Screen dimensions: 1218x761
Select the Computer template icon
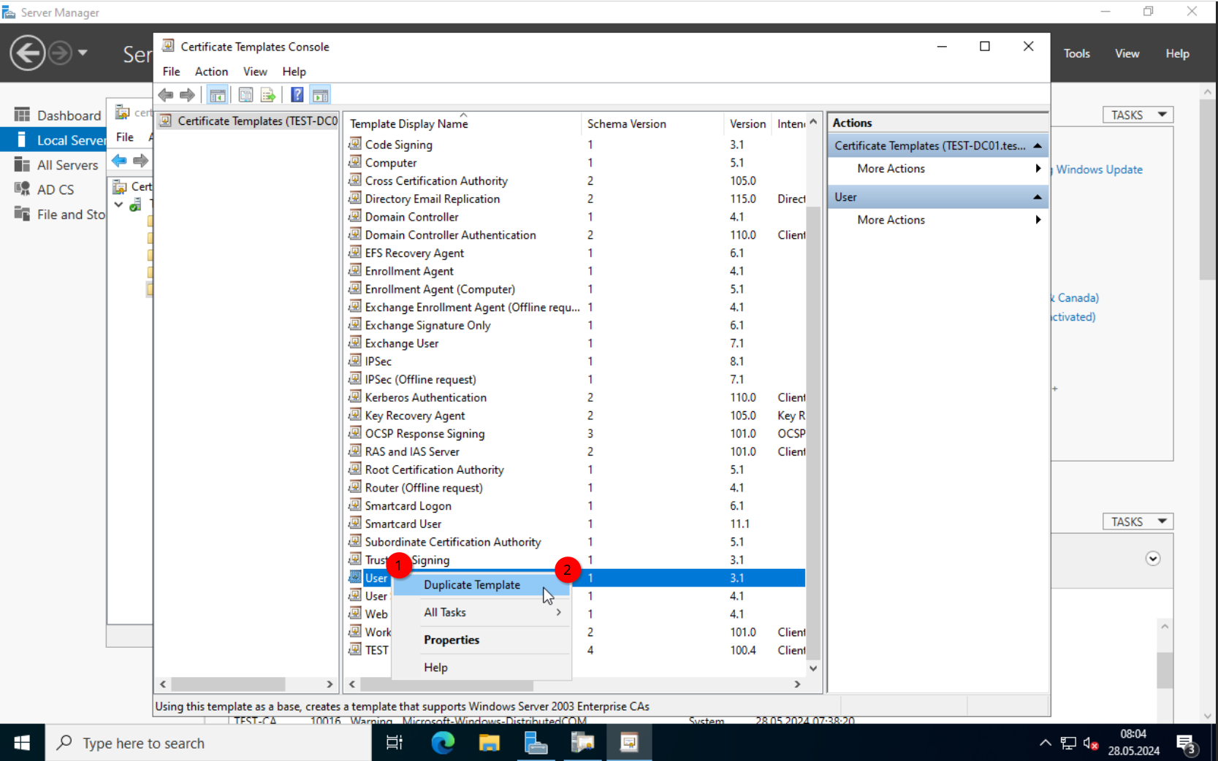tap(355, 162)
